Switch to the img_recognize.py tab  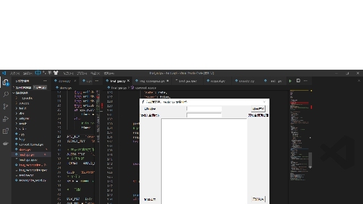click(x=152, y=81)
